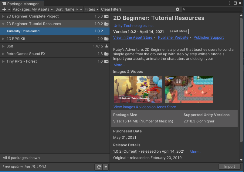
Task: Open the Package Manager settings gear
Action: click(x=178, y=9)
